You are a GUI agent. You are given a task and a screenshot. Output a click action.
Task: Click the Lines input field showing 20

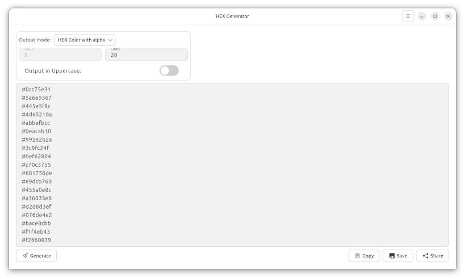146,55
